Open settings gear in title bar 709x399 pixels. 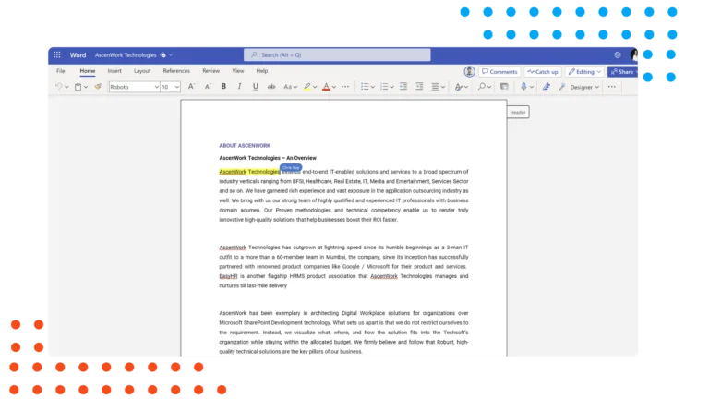pyautogui.click(x=618, y=54)
